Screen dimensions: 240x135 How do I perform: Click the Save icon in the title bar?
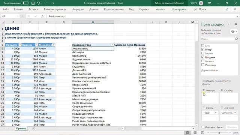point(33,3)
